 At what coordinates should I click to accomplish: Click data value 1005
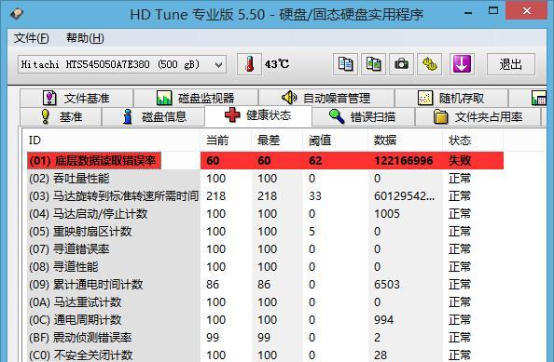tap(387, 214)
